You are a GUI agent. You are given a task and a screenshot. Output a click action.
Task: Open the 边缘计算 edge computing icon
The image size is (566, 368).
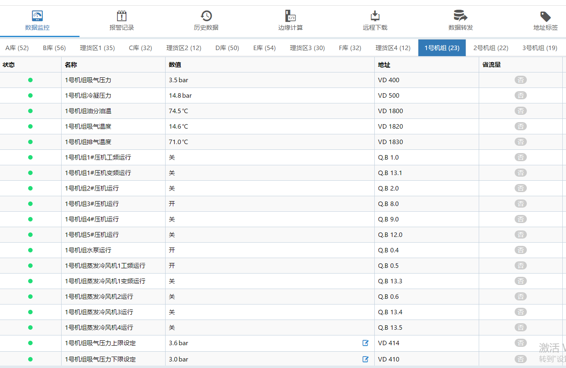pos(290,16)
